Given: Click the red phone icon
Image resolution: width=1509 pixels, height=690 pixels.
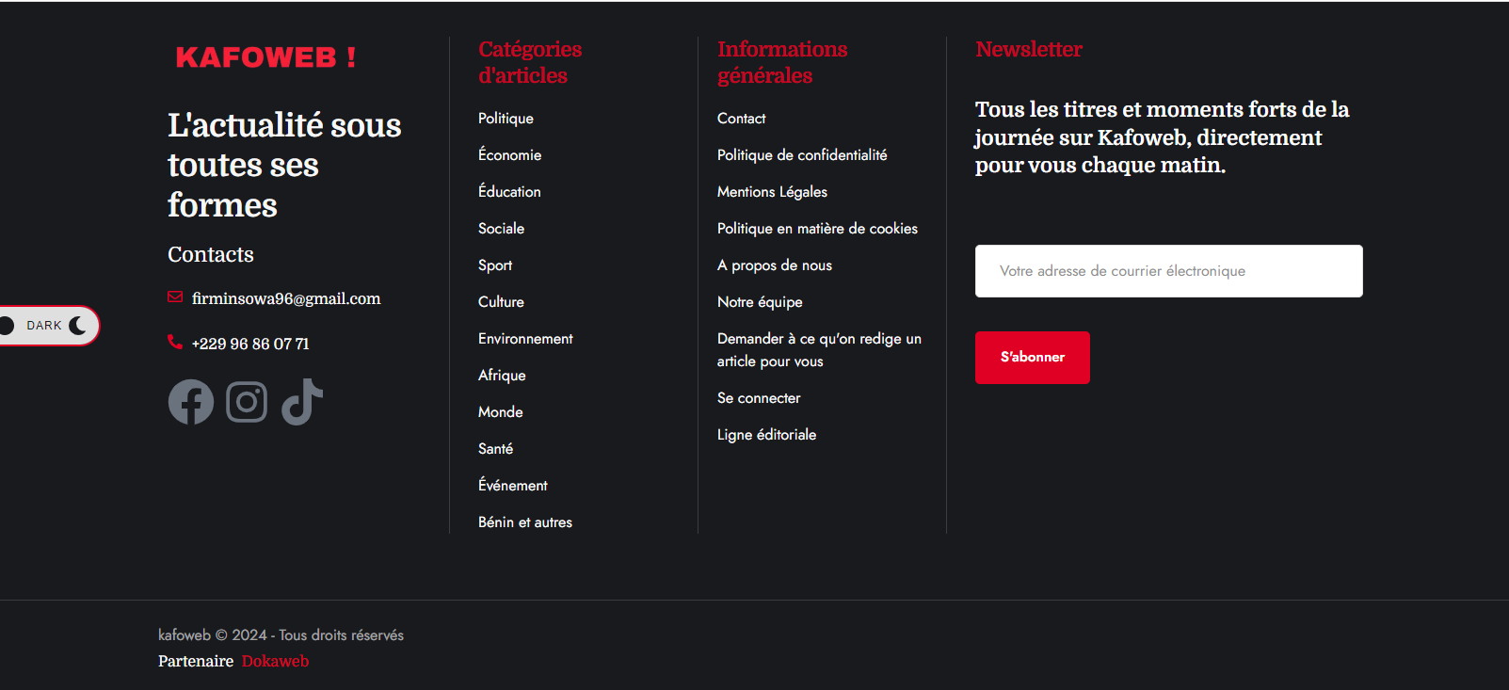Looking at the screenshot, I should pyautogui.click(x=175, y=342).
